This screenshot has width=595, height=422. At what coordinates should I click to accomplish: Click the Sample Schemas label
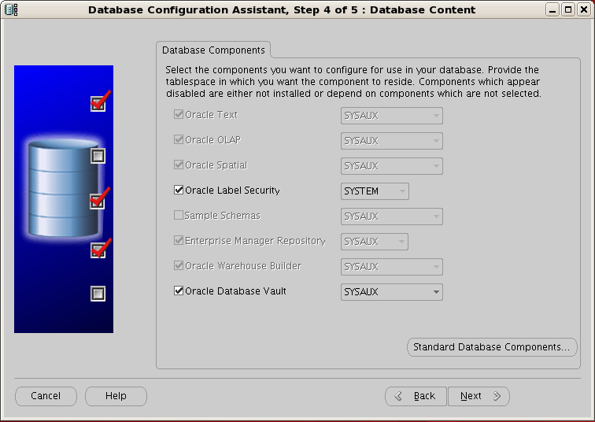coord(223,216)
